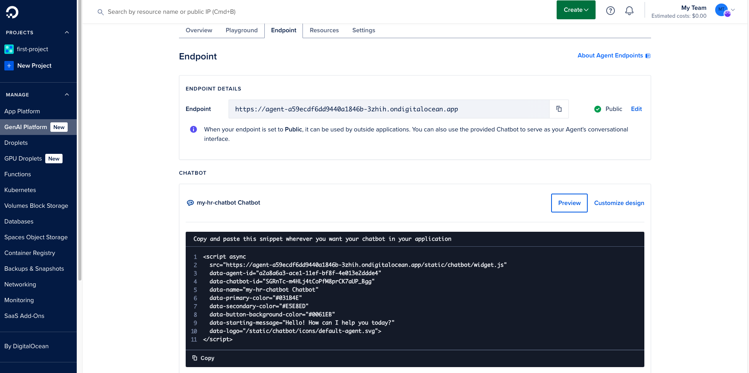This screenshot has width=749, height=373.
Task: Click the MT team avatar icon
Action: click(x=722, y=10)
